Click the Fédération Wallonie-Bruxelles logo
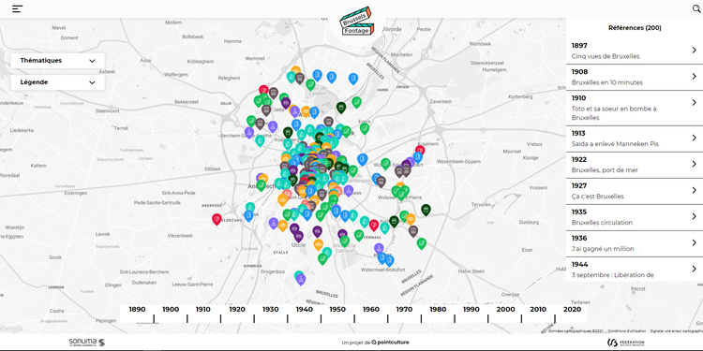Viewport: 703px width, 351px height. [x=626, y=343]
